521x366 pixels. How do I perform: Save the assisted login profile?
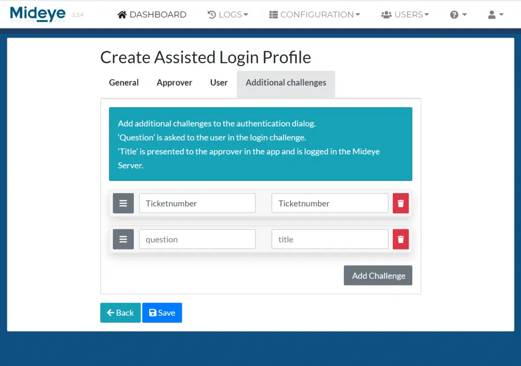tap(162, 313)
